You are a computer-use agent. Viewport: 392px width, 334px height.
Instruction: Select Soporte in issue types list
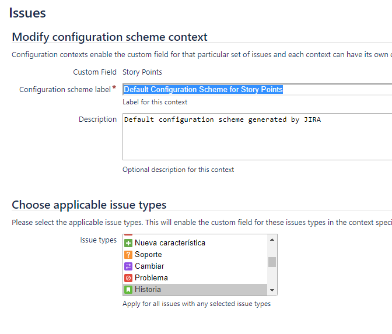tap(195, 255)
